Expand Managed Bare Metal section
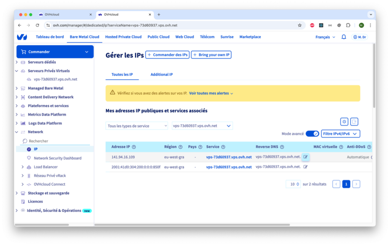 pyautogui.click(x=17, y=88)
